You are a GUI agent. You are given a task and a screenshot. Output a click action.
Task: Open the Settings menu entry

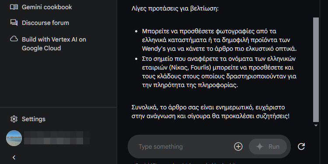(x=34, y=119)
